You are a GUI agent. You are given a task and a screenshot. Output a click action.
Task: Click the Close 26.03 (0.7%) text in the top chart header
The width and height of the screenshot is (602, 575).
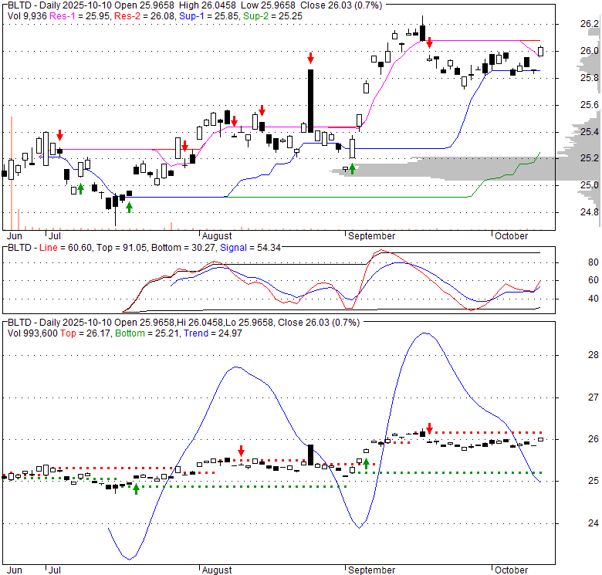341,5
